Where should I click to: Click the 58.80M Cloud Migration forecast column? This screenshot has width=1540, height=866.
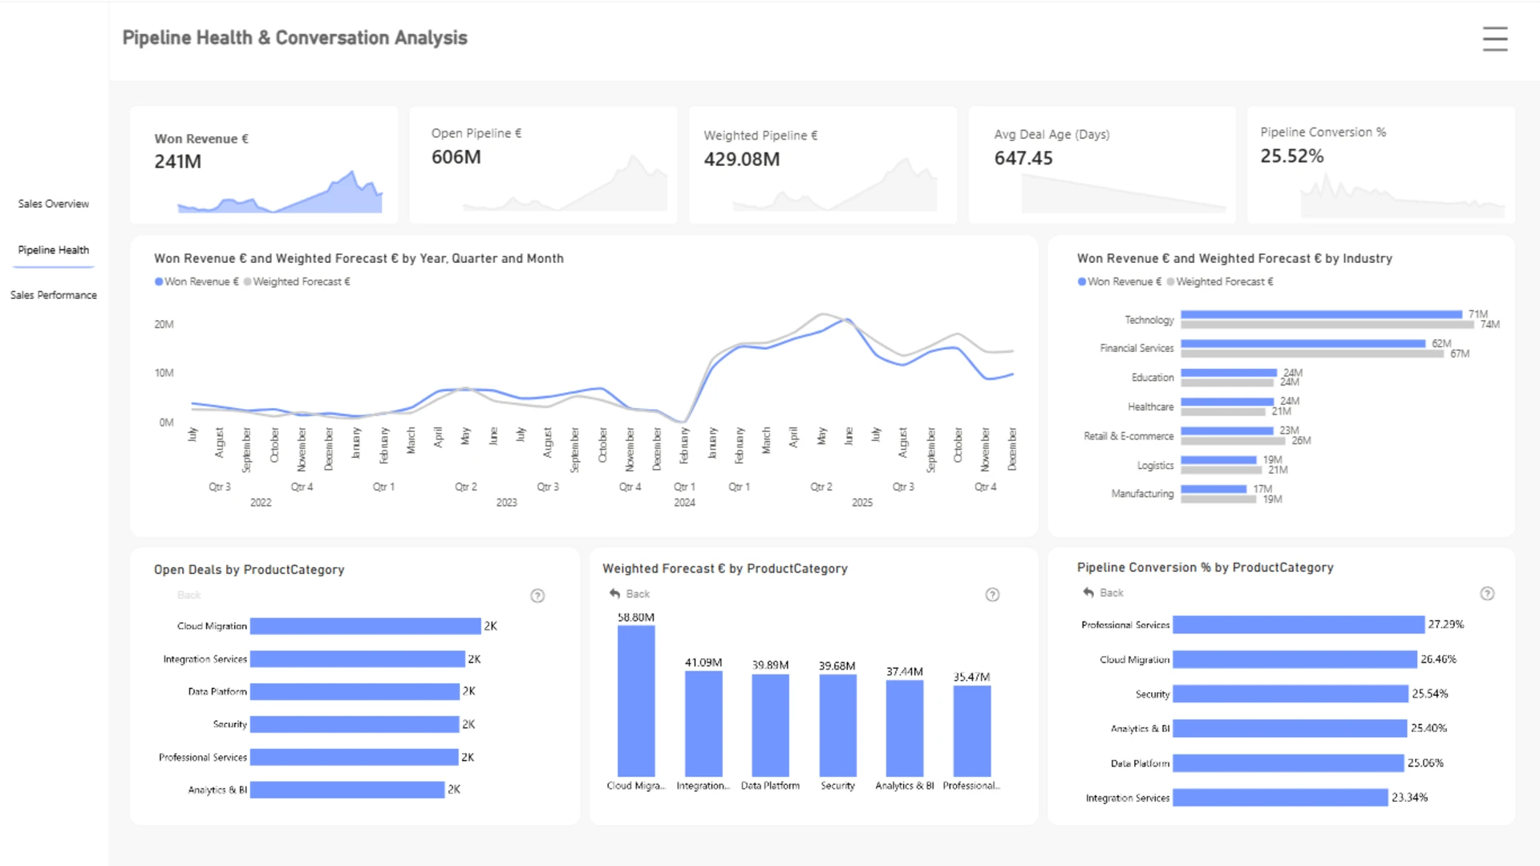[x=636, y=701]
